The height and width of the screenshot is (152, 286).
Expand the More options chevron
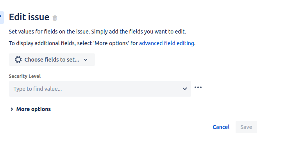tap(12, 109)
